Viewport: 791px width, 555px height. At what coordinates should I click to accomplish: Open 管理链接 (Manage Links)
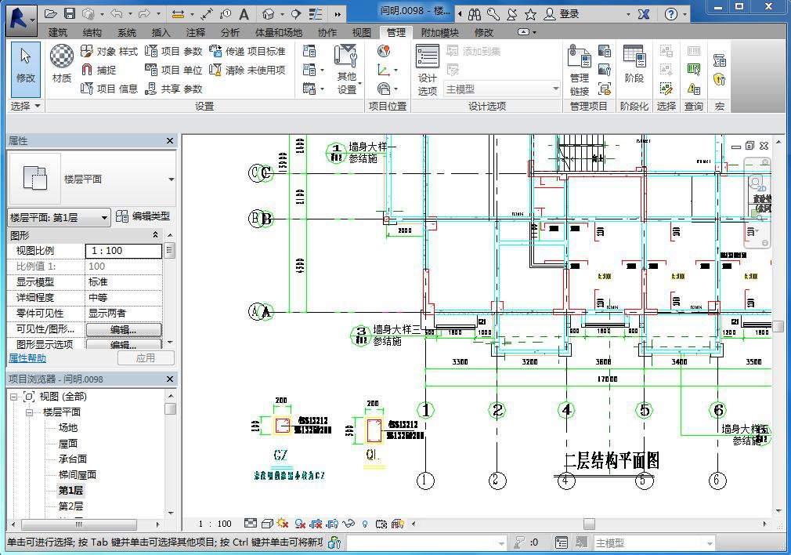pos(580,70)
